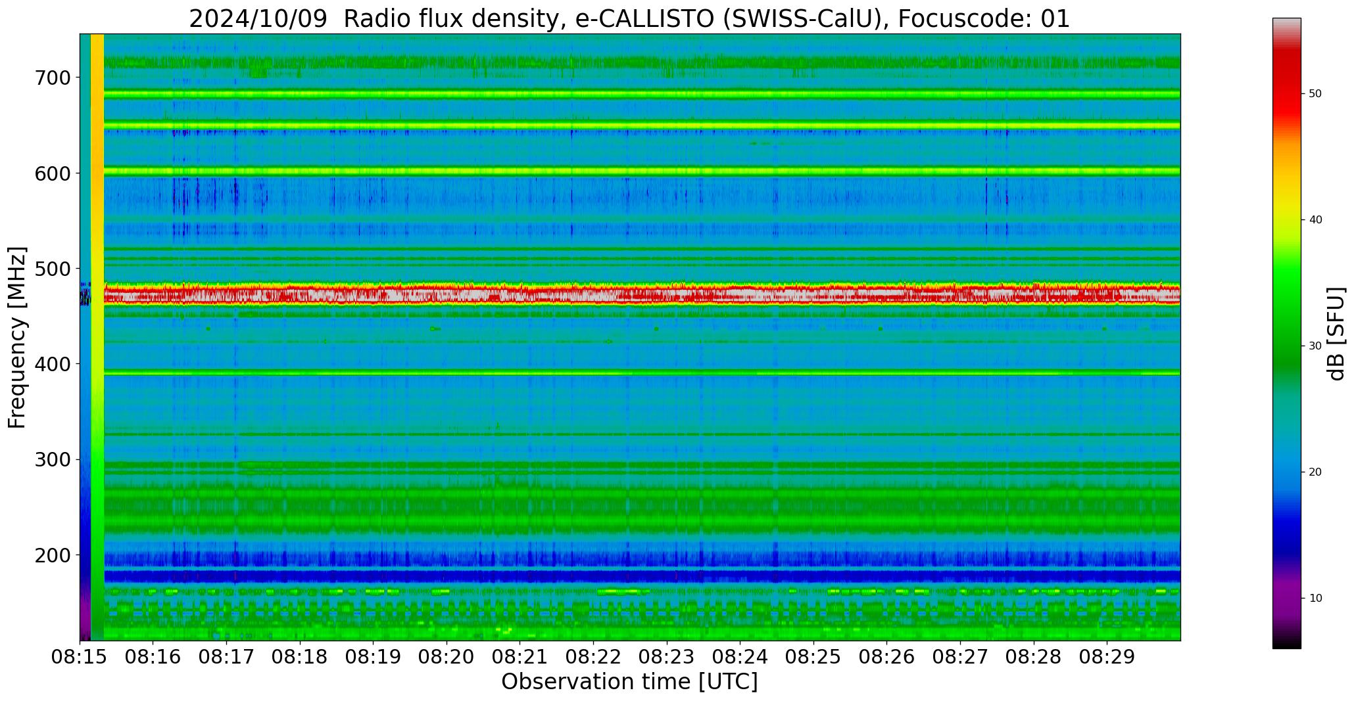Click the 08:20 time tick label
1356x701 pixels.
click(x=447, y=657)
